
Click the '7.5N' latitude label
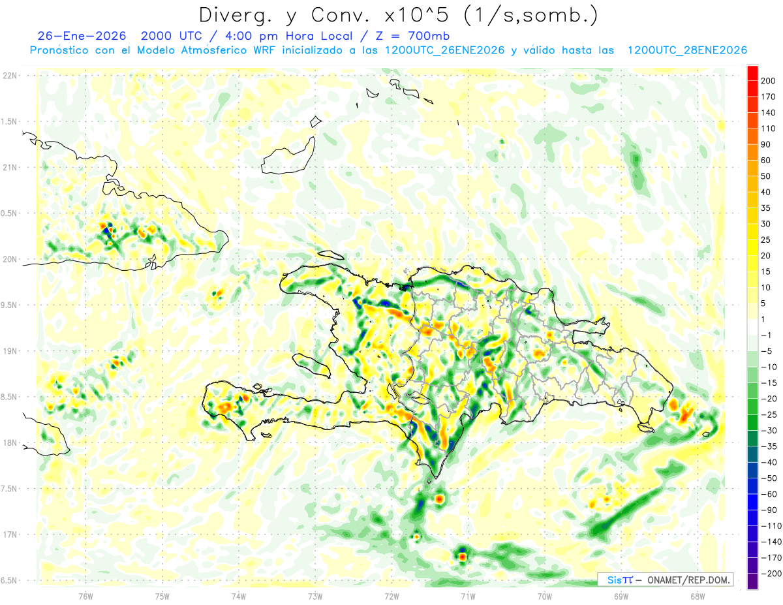pos(10,488)
